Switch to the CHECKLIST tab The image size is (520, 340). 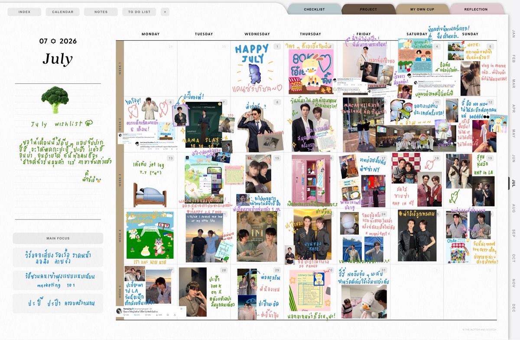pyautogui.click(x=314, y=9)
